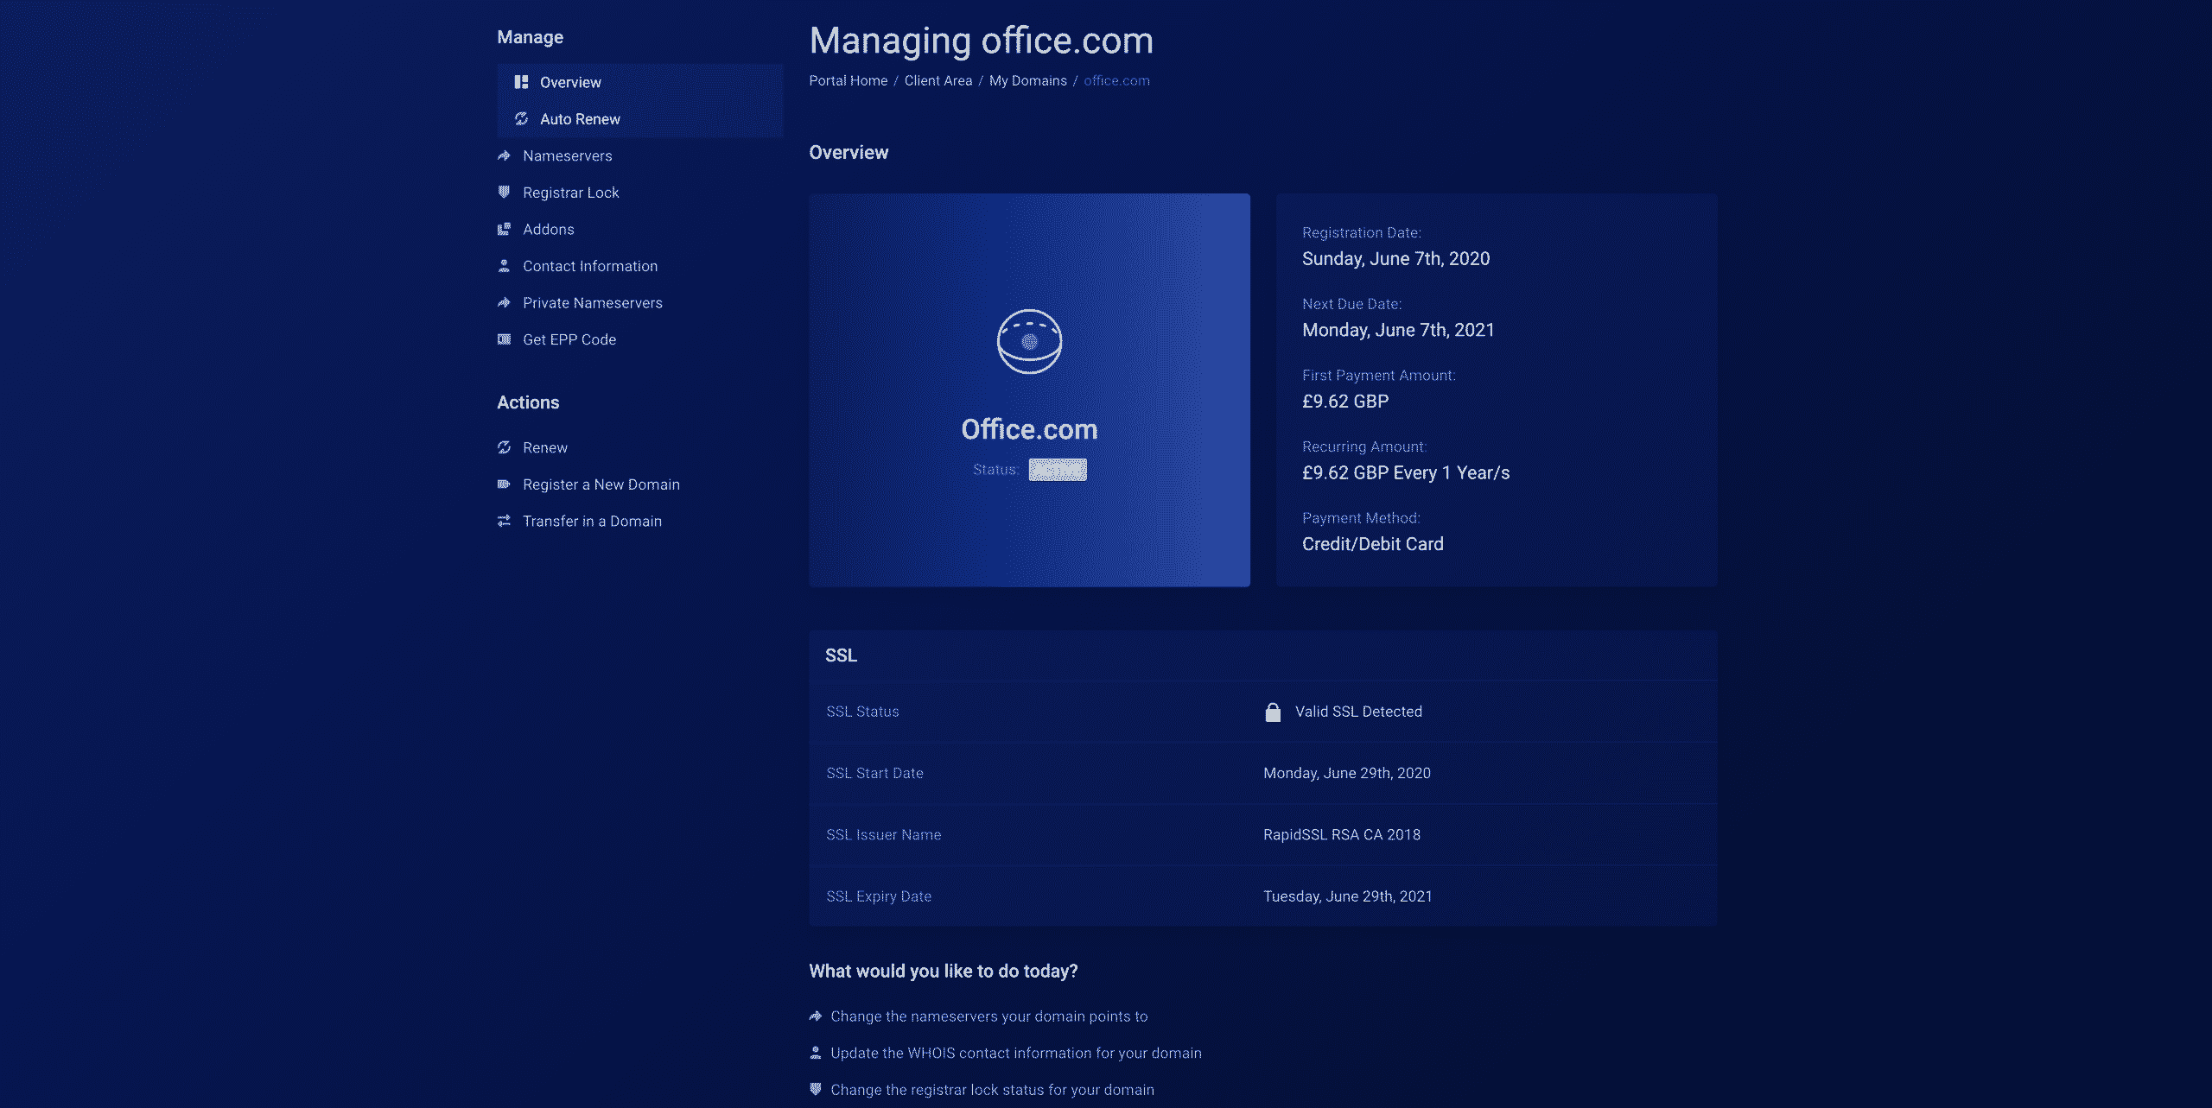
Task: Click the Overview grid icon in sidebar
Action: click(521, 82)
